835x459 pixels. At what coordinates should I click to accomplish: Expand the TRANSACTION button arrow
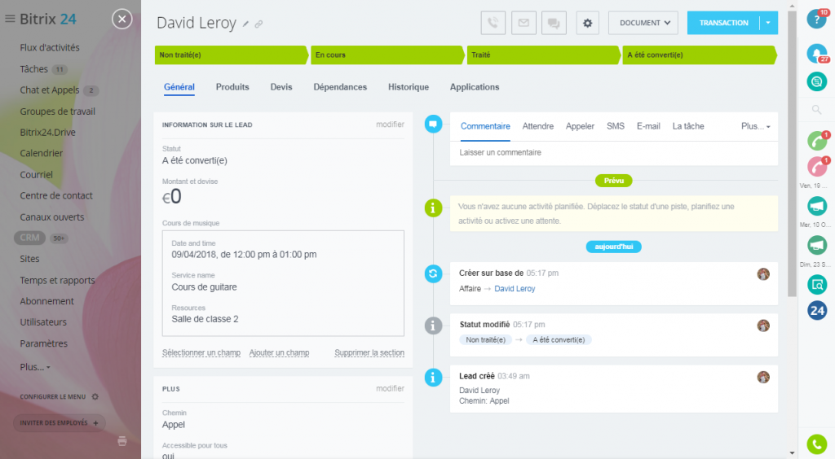pyautogui.click(x=768, y=23)
